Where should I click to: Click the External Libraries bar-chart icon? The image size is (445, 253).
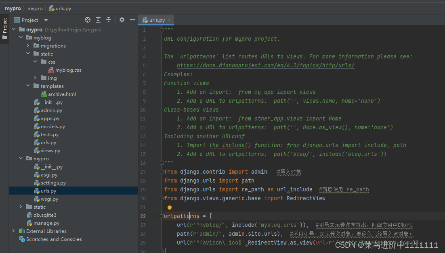(x=21, y=231)
